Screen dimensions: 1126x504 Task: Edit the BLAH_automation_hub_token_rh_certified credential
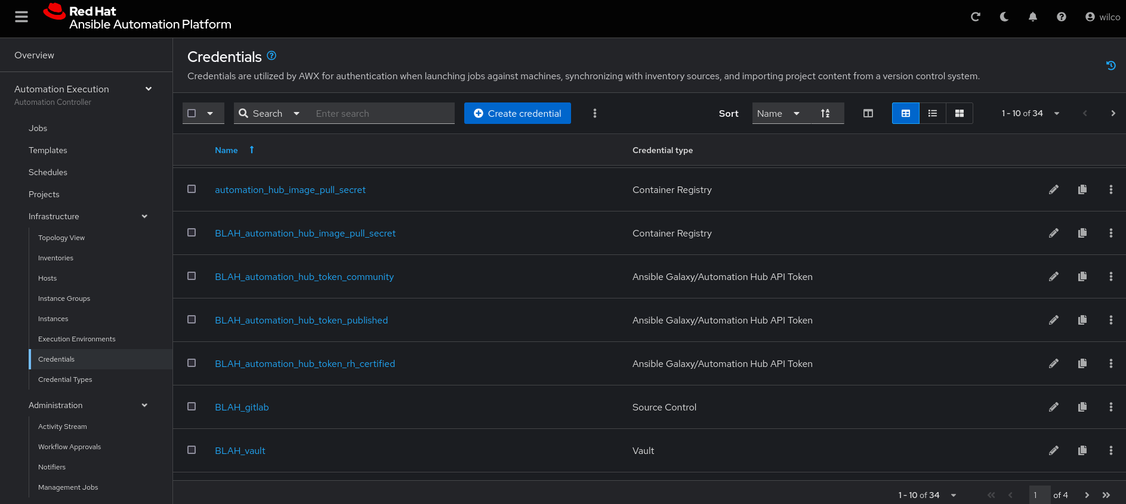click(x=1054, y=363)
